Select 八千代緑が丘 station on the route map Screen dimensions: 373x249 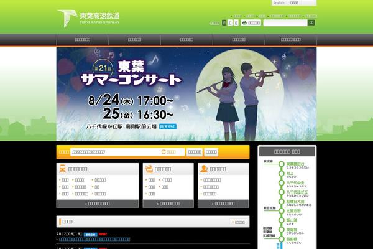297,193
